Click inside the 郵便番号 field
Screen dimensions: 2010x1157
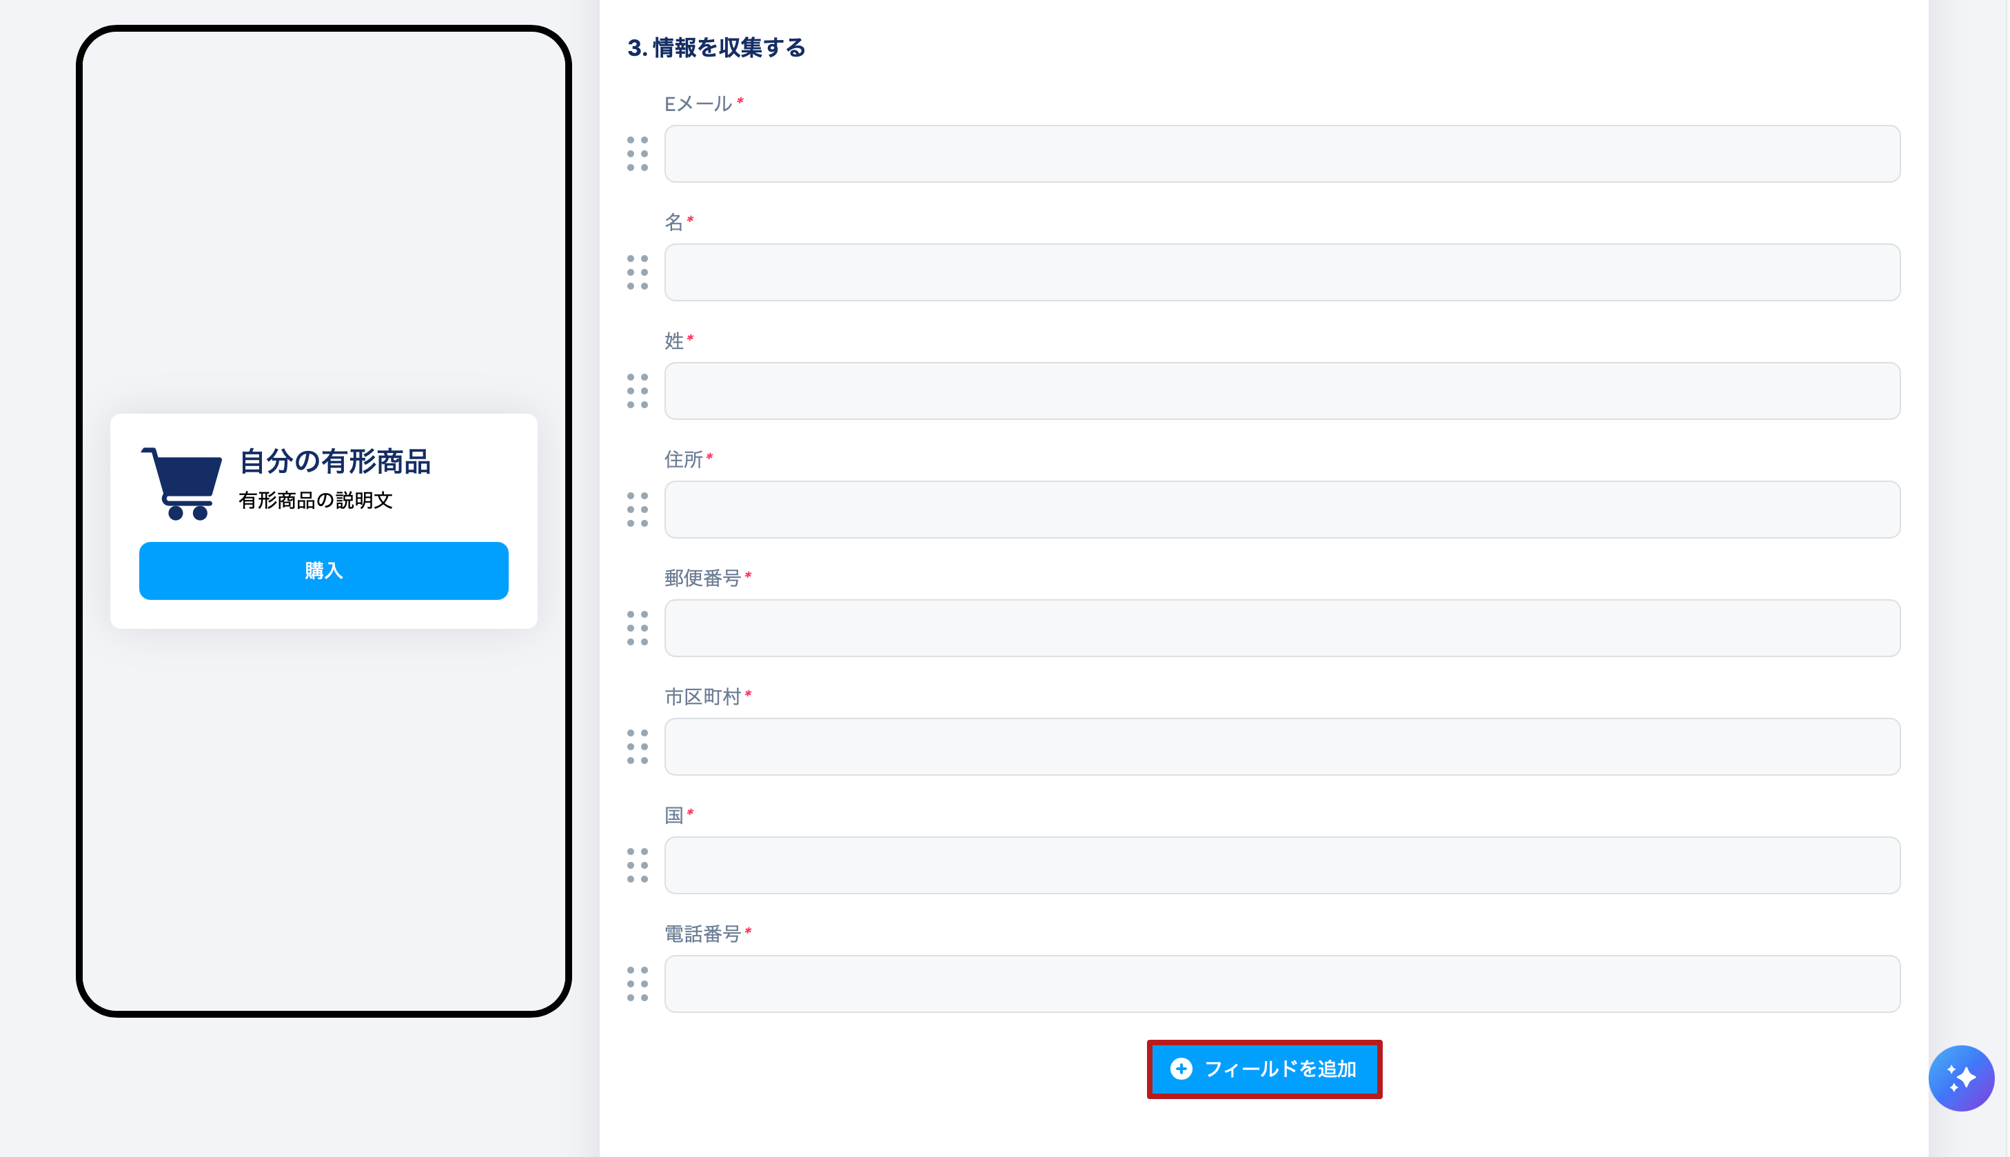(x=1282, y=627)
